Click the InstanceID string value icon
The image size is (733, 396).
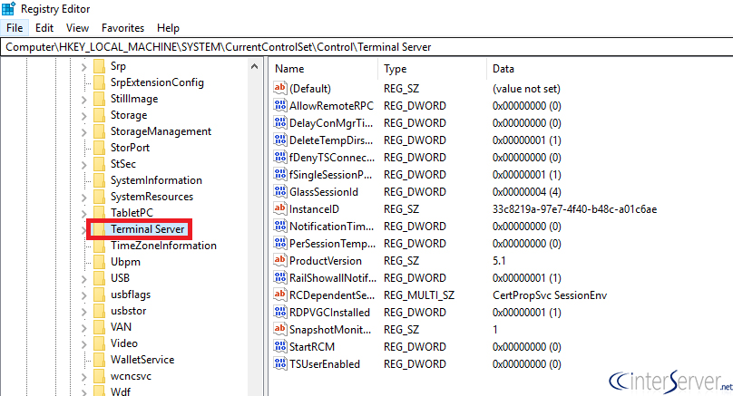(280, 208)
